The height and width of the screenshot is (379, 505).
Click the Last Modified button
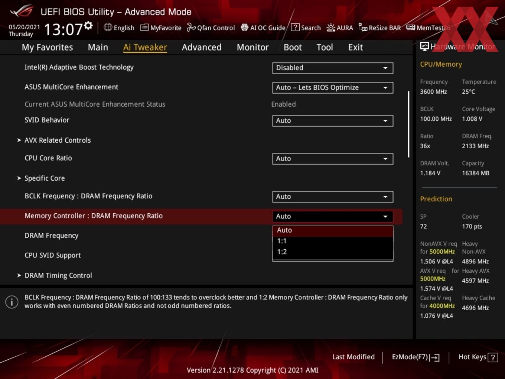pyautogui.click(x=353, y=357)
